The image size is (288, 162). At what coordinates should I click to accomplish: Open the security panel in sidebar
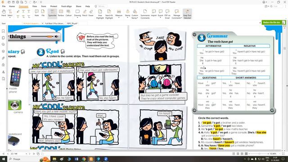[3, 65]
